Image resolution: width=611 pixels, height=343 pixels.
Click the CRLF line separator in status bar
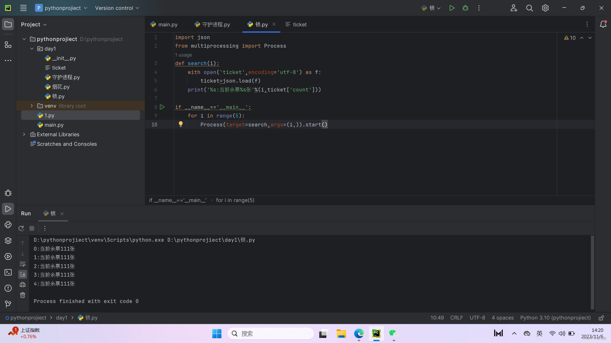point(456,318)
